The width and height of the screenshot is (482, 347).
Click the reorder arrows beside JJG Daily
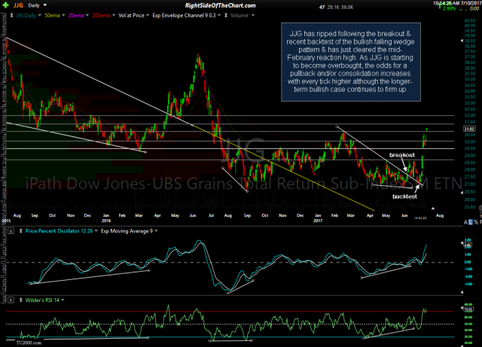12,15
